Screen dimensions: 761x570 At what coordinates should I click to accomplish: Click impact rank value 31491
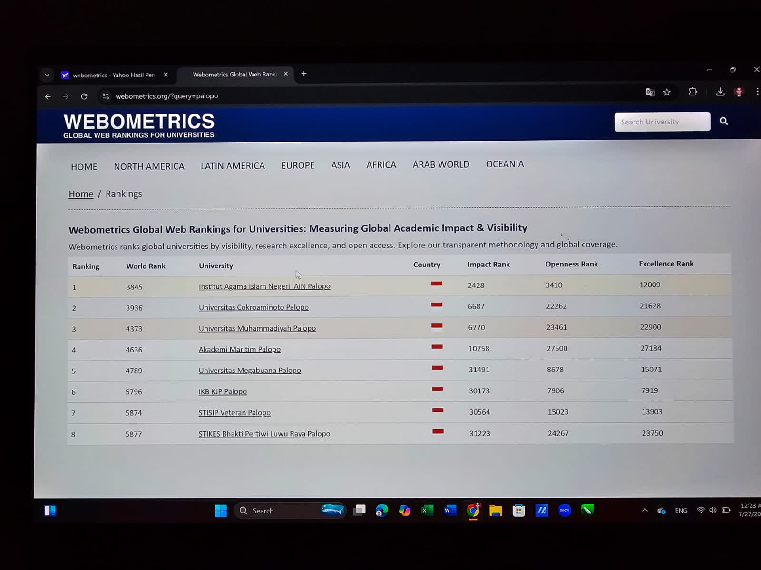point(479,370)
